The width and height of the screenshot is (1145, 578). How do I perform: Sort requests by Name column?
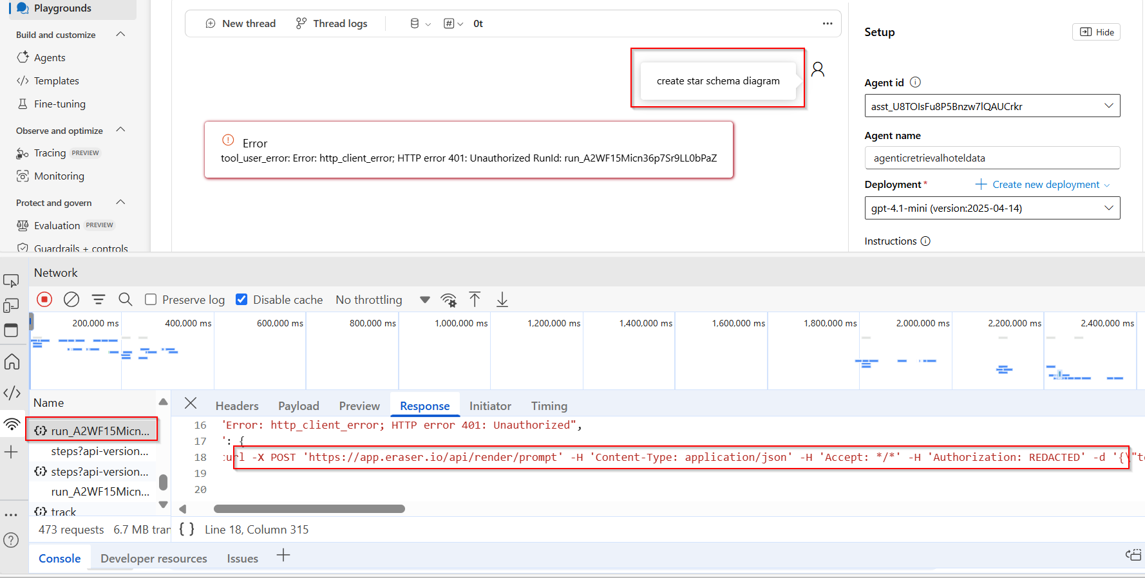49,402
